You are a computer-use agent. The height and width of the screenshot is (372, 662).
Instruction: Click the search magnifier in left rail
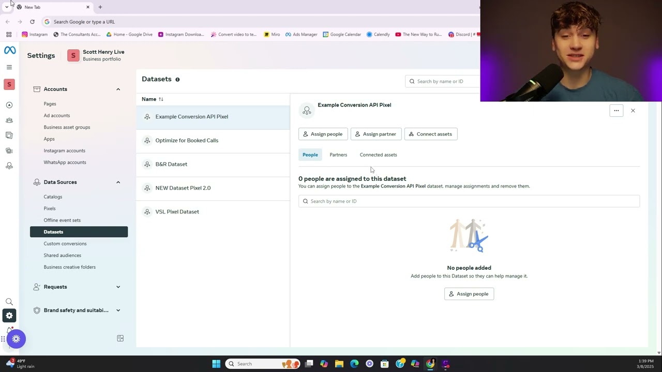click(9, 302)
